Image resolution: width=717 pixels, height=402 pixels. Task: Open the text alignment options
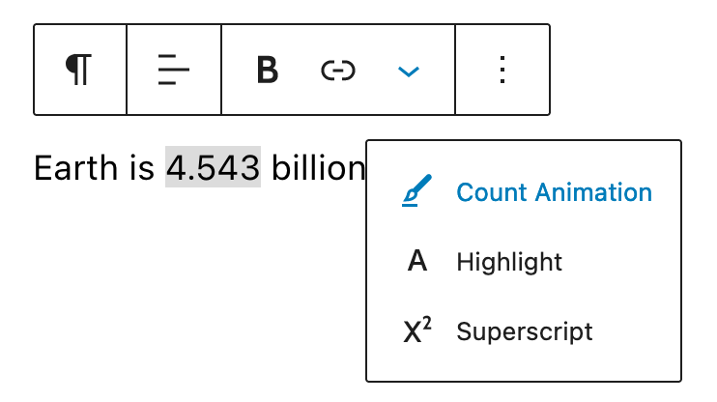pyautogui.click(x=174, y=70)
